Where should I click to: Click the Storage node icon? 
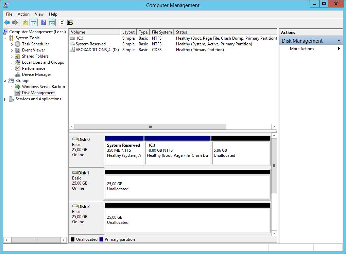[11, 81]
